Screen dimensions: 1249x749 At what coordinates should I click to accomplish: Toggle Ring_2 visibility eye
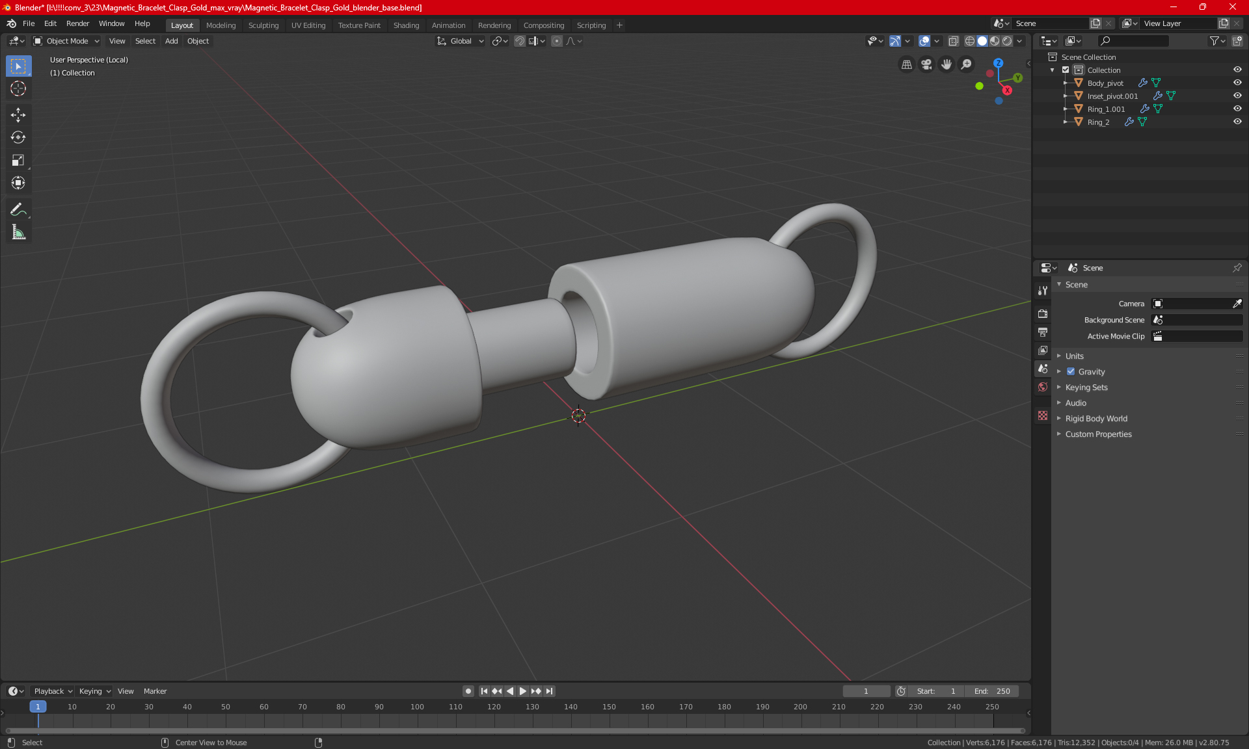[1237, 122]
